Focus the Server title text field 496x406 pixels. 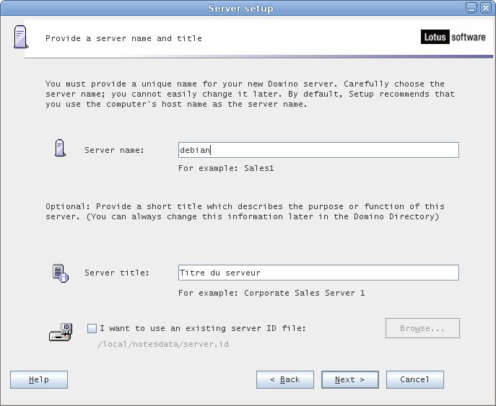tap(318, 273)
